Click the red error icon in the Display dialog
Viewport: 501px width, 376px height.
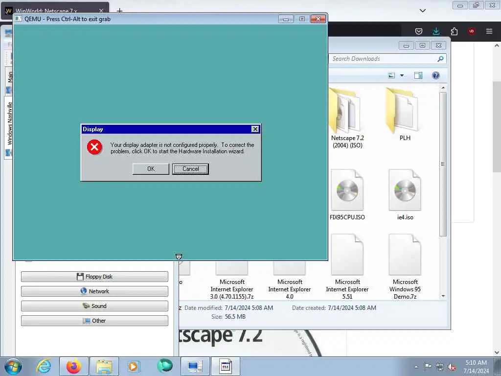pyautogui.click(x=94, y=147)
